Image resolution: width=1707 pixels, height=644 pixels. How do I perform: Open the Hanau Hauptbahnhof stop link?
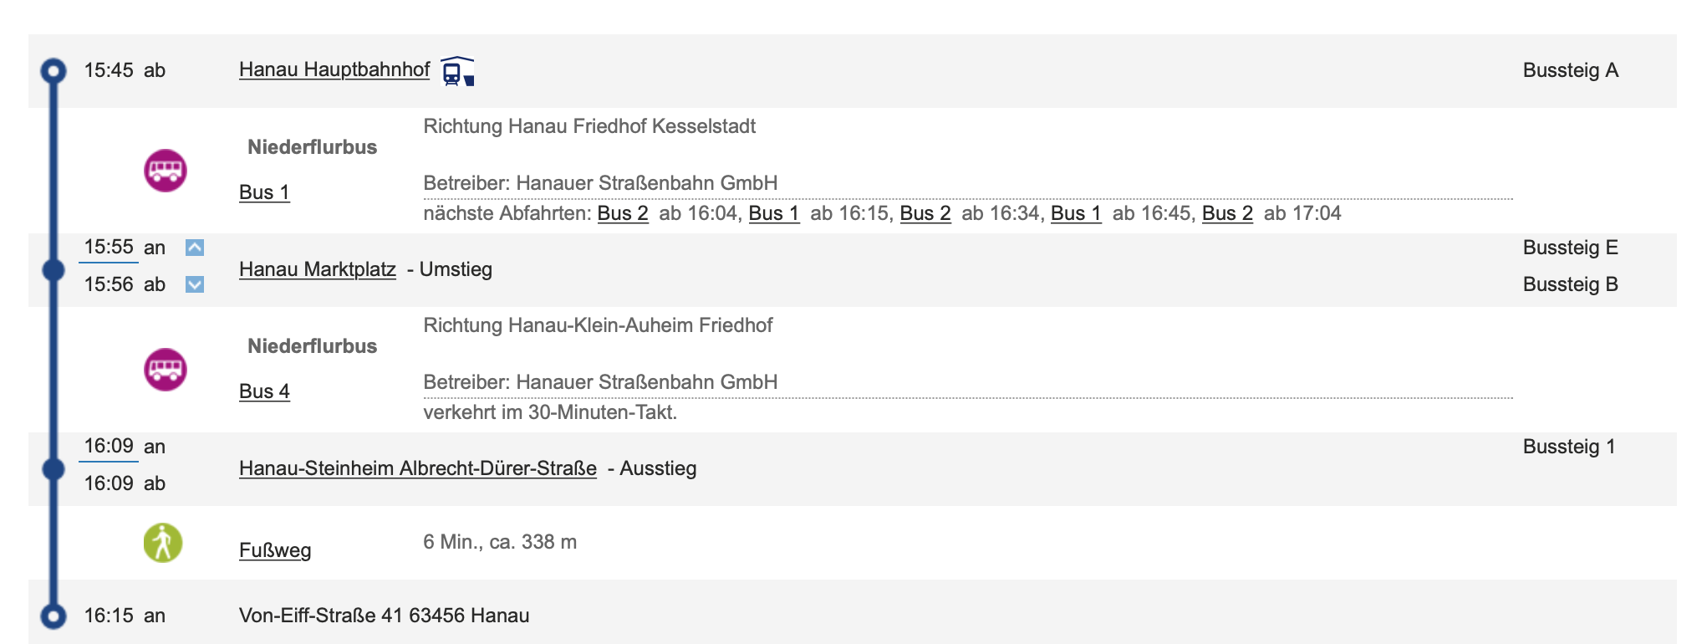point(334,69)
